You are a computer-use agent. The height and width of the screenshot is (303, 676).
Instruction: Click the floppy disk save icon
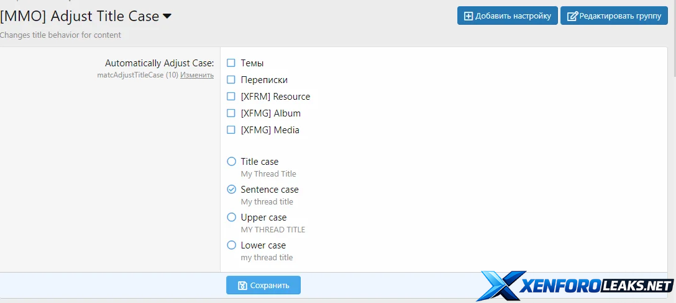coord(242,286)
